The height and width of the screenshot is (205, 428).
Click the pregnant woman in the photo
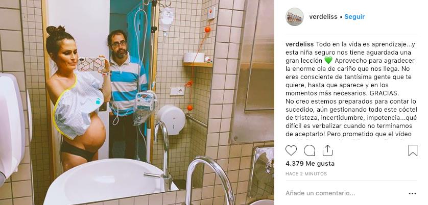coord(78,98)
